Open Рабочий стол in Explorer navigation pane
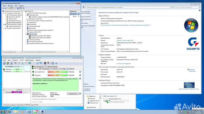The width and height of the screenshot is (204, 114). coord(93,103)
